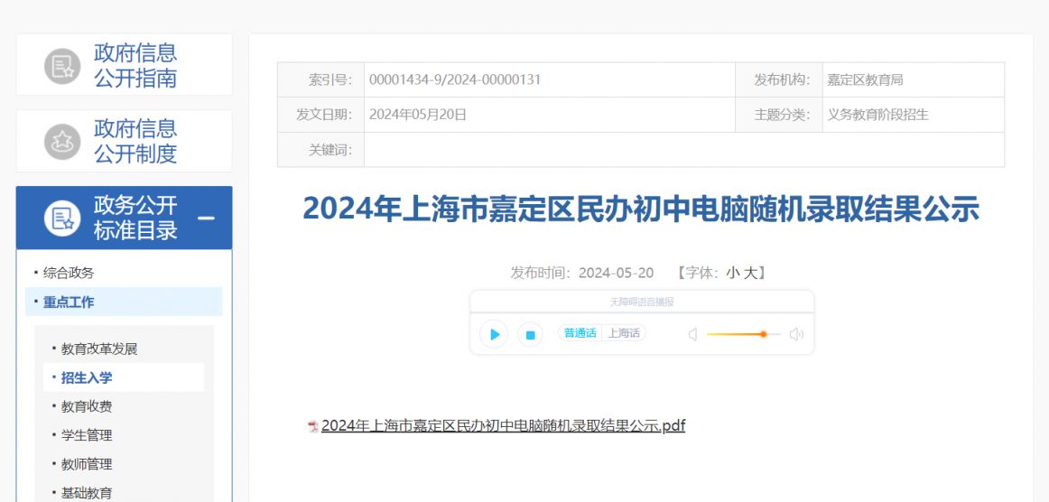1049x502 pixels.
Task: Open the 录取结果公示.pdf attachment link
Action: [x=503, y=425]
